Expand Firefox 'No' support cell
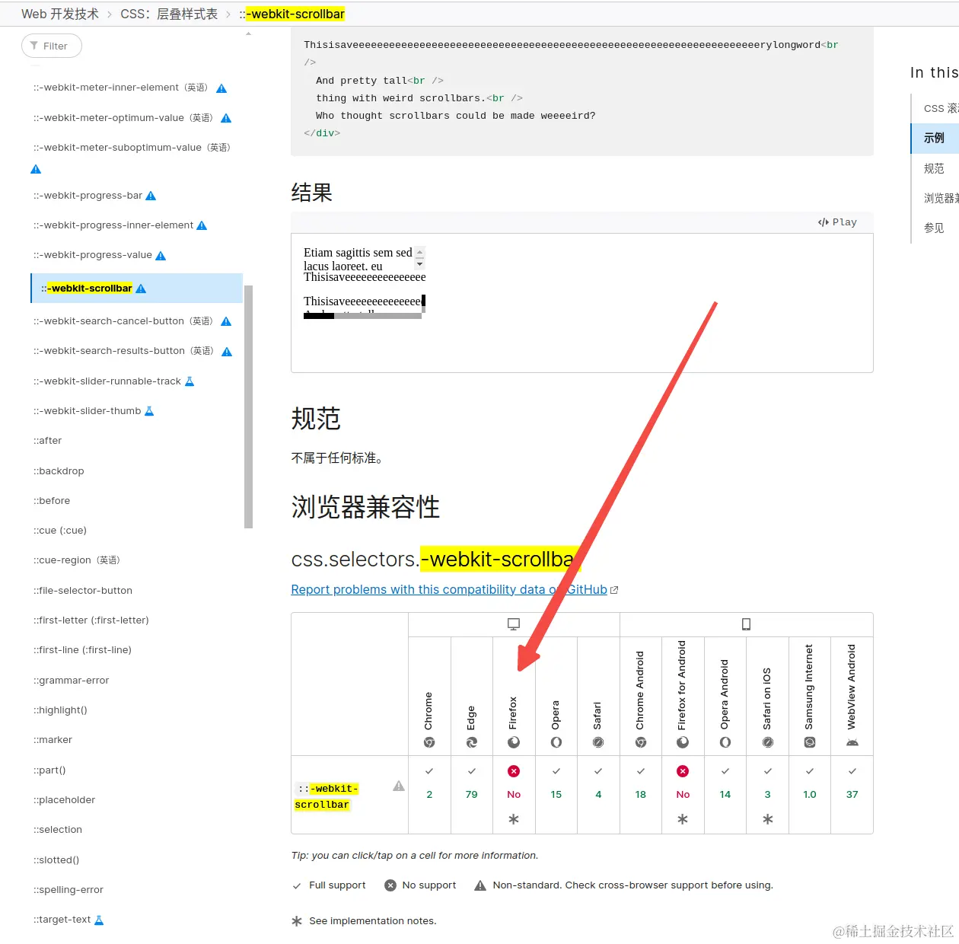This screenshot has width=959, height=944. click(514, 795)
